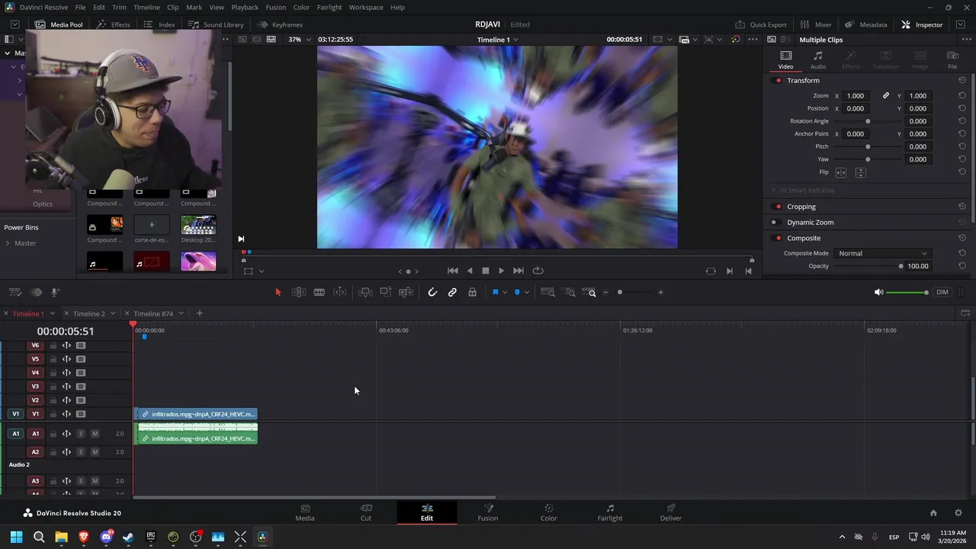Open viewer zoom percentage dropdown
Image resolution: width=976 pixels, height=549 pixels.
[x=299, y=40]
